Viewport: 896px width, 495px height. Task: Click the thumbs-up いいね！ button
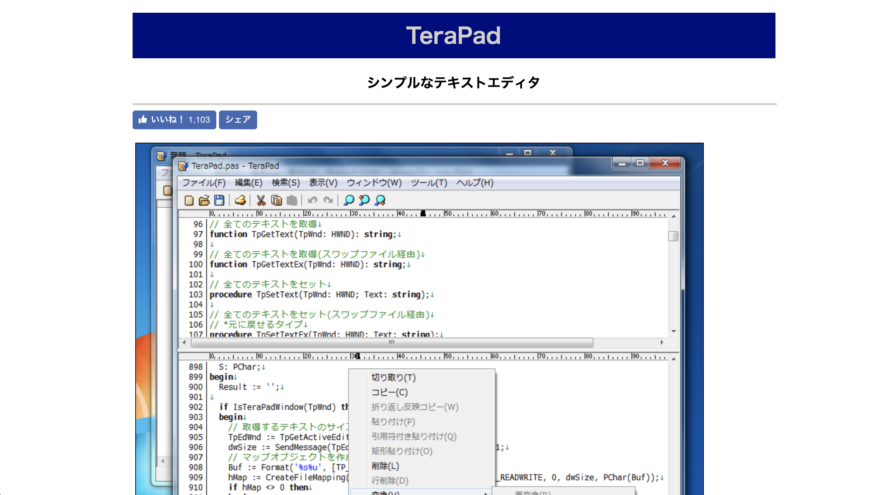(174, 120)
